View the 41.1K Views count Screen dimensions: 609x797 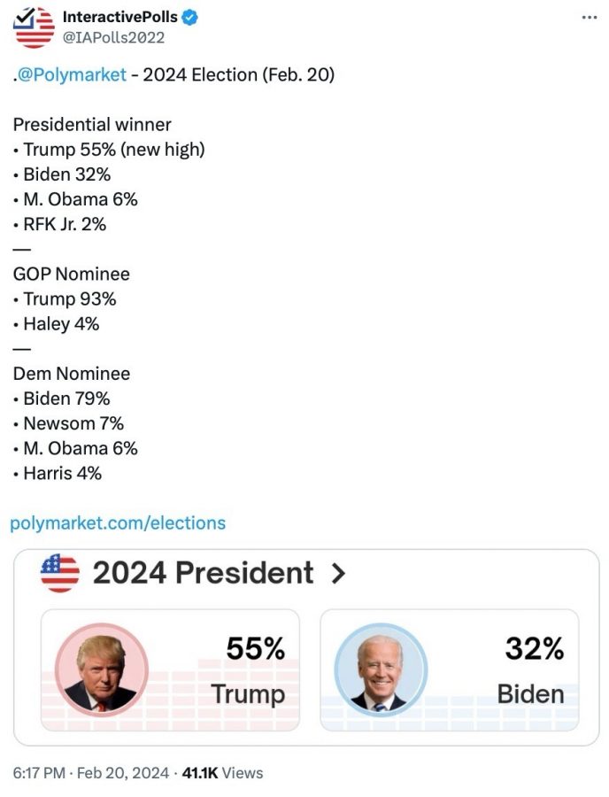pyautogui.click(x=222, y=772)
